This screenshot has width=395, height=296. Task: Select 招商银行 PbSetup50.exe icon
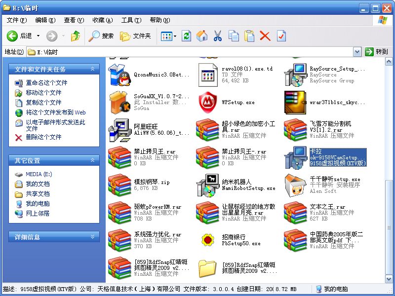pos(208,240)
